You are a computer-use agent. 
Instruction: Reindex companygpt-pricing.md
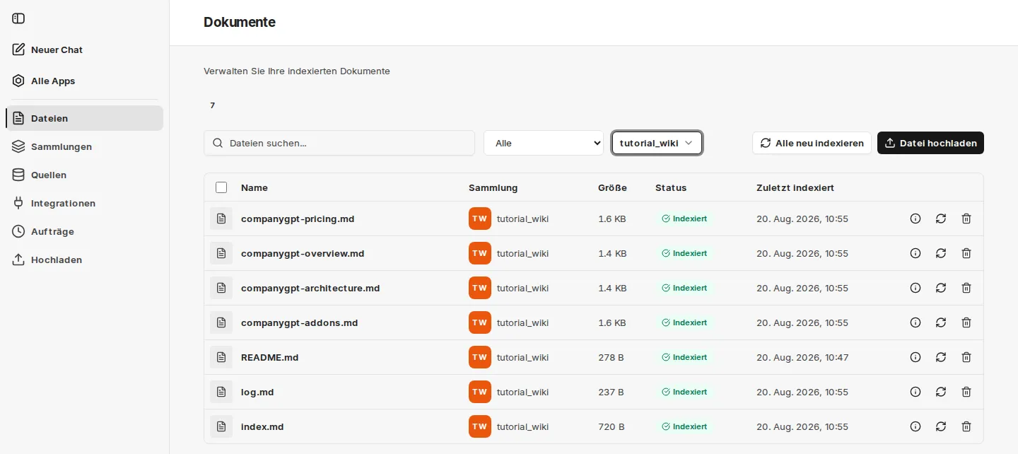[x=941, y=219]
